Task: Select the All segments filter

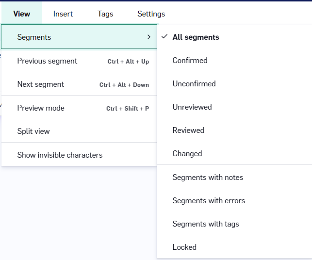Action: (234, 37)
